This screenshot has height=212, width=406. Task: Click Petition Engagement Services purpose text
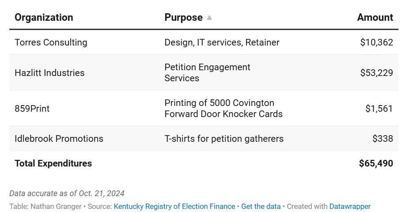[207, 73]
